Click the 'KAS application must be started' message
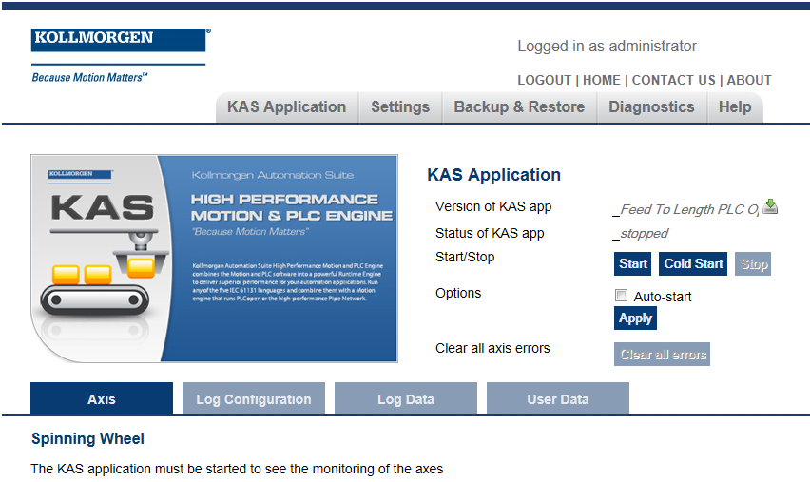The height and width of the screenshot is (482, 810). (237, 469)
